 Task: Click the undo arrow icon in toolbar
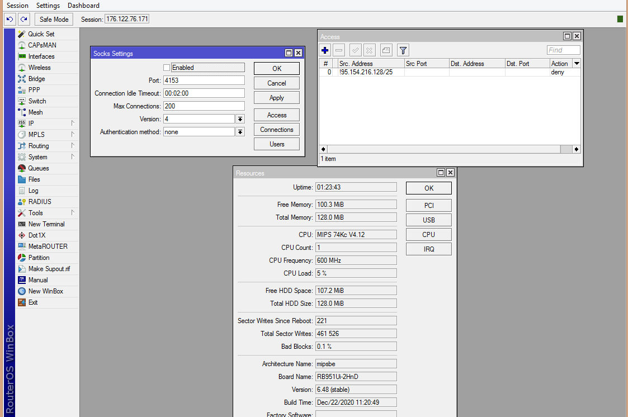(x=10, y=19)
